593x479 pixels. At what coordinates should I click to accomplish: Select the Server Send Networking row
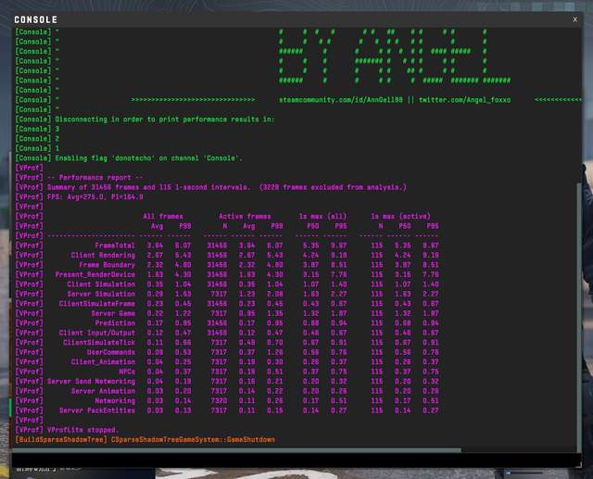[91, 381]
